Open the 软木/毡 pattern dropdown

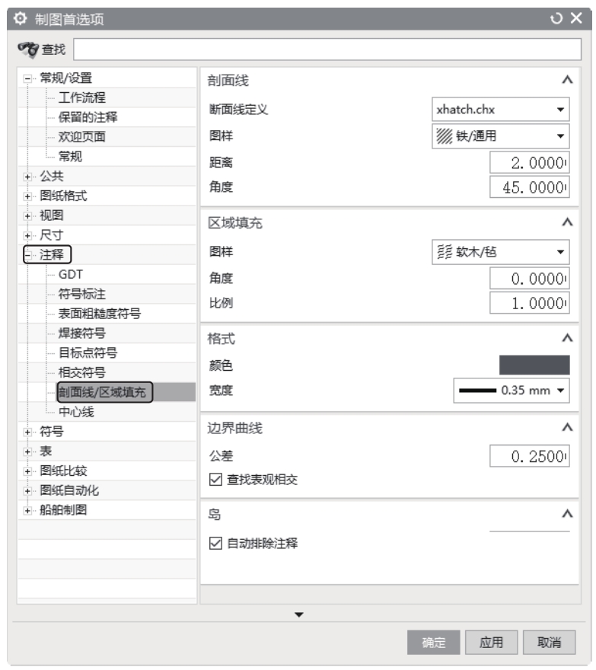(500, 252)
